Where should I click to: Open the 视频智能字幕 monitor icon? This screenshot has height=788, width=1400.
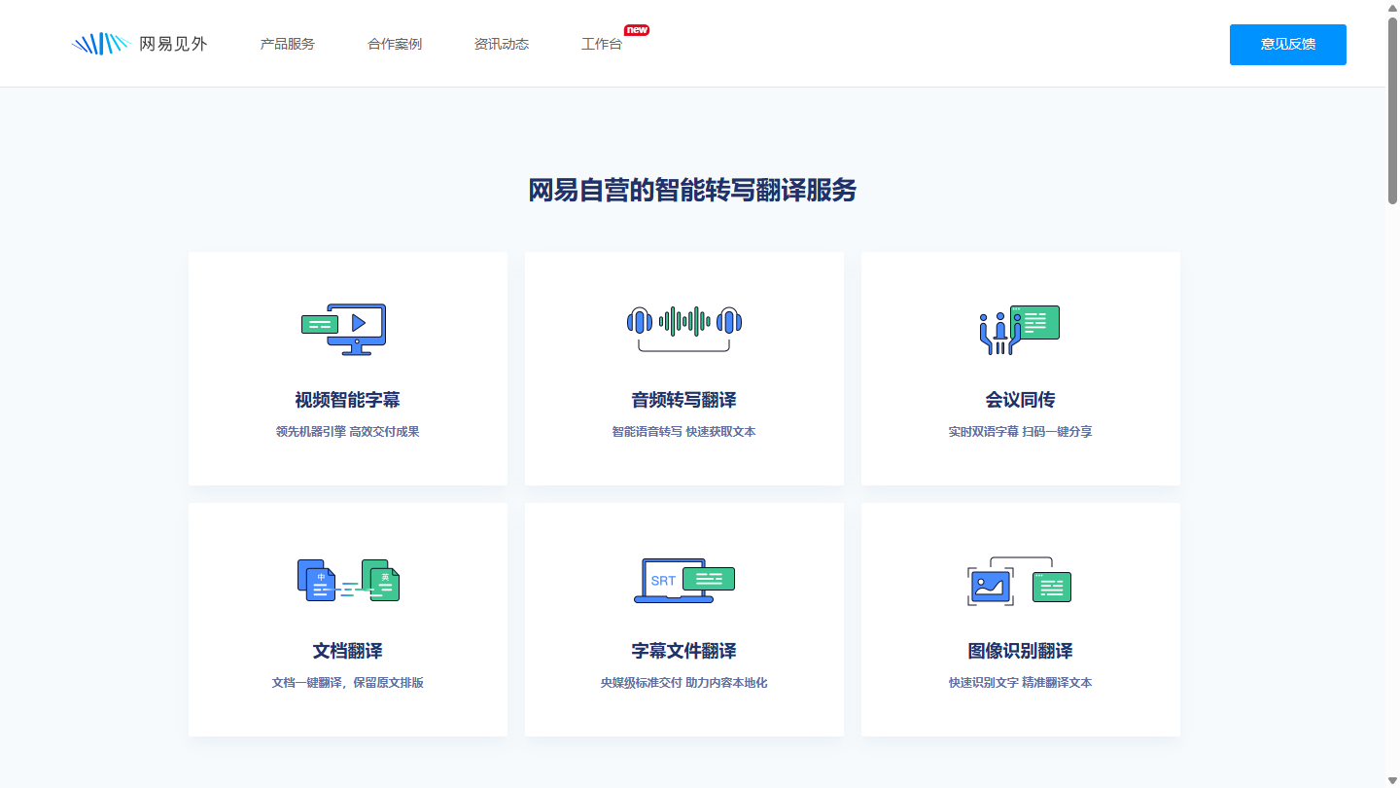tap(344, 329)
